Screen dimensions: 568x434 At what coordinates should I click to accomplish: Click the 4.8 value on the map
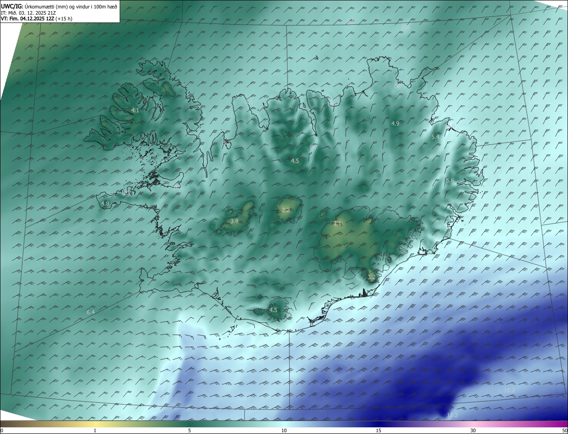tap(105, 204)
